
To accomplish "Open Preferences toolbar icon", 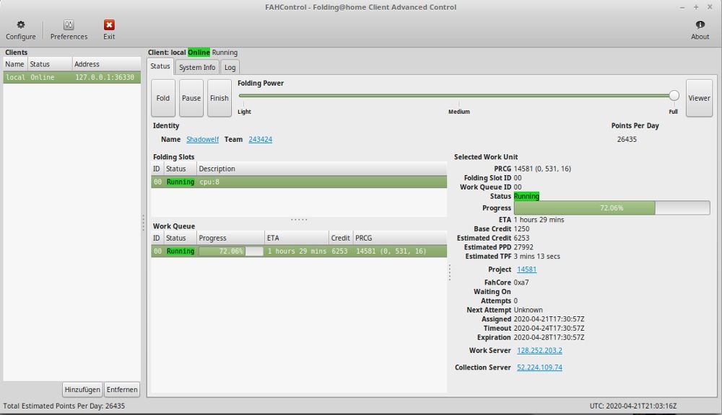I will point(69,24).
